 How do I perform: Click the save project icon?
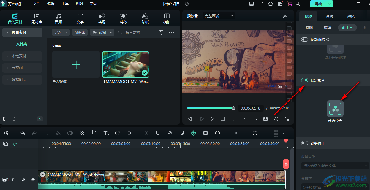(x=261, y=4)
